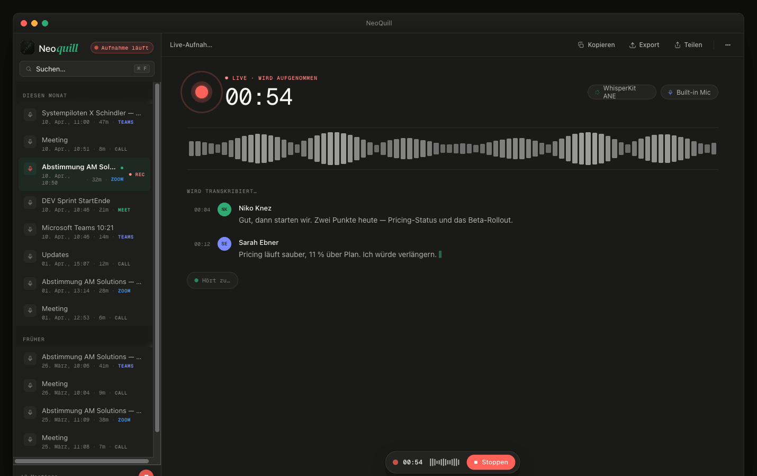The height and width of the screenshot is (476, 757).
Task: Click mic icon of Microsoft Teams 10:21
Action: coord(30,229)
